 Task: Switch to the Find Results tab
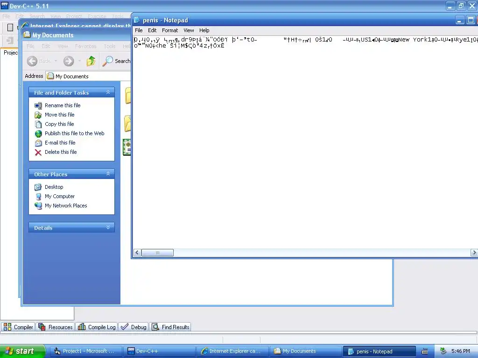point(171,327)
